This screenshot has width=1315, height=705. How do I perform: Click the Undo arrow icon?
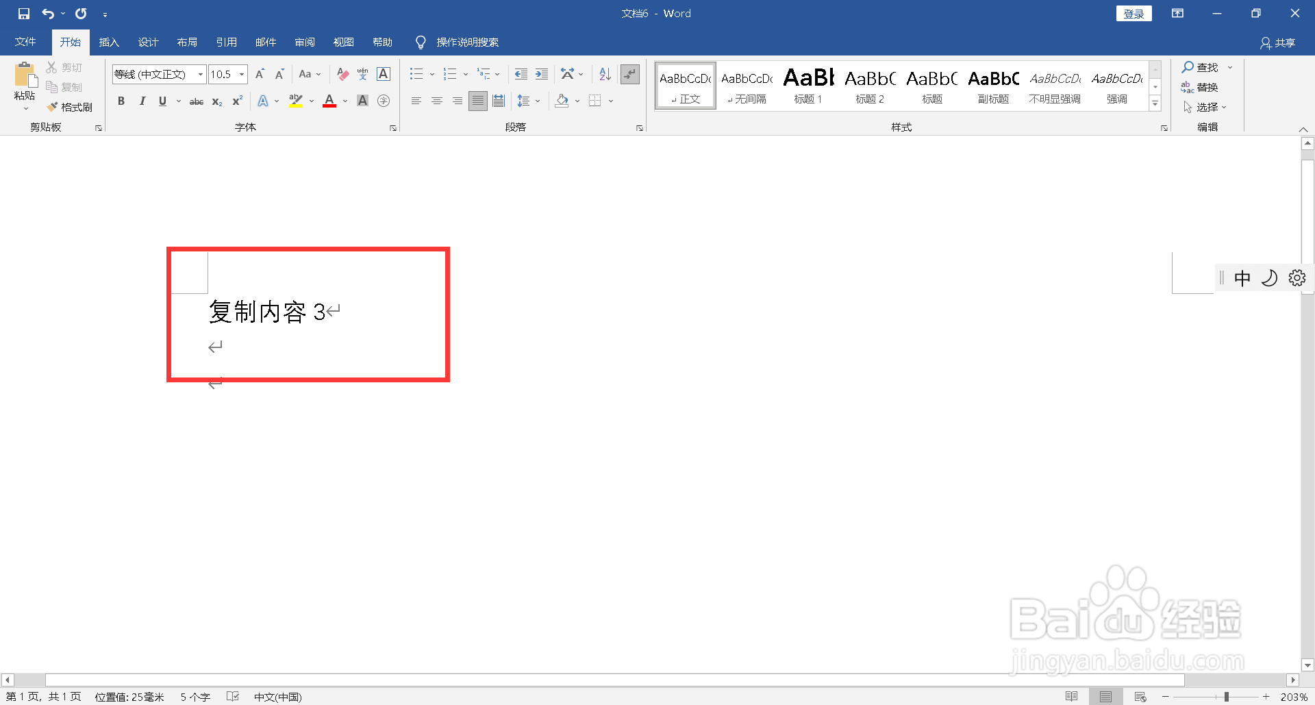pos(48,14)
